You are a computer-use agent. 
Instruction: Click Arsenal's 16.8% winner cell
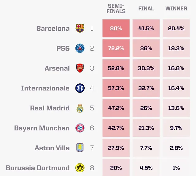coord(176,68)
